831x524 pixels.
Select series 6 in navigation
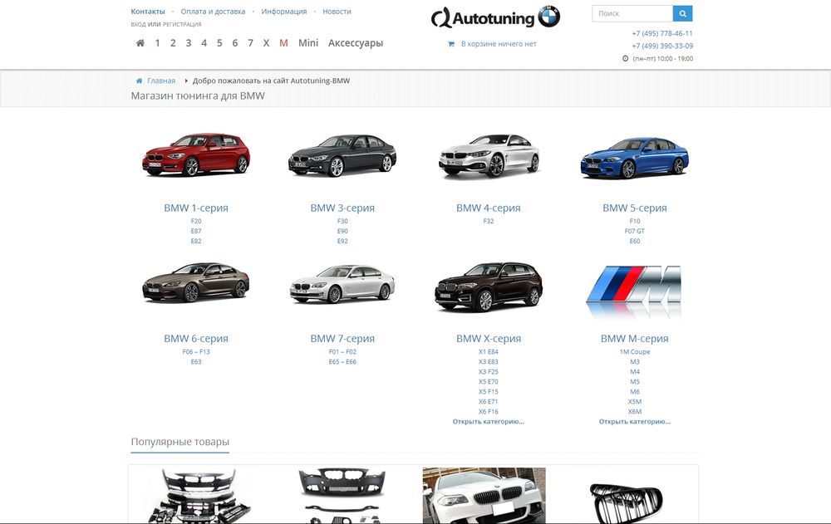pyautogui.click(x=235, y=43)
